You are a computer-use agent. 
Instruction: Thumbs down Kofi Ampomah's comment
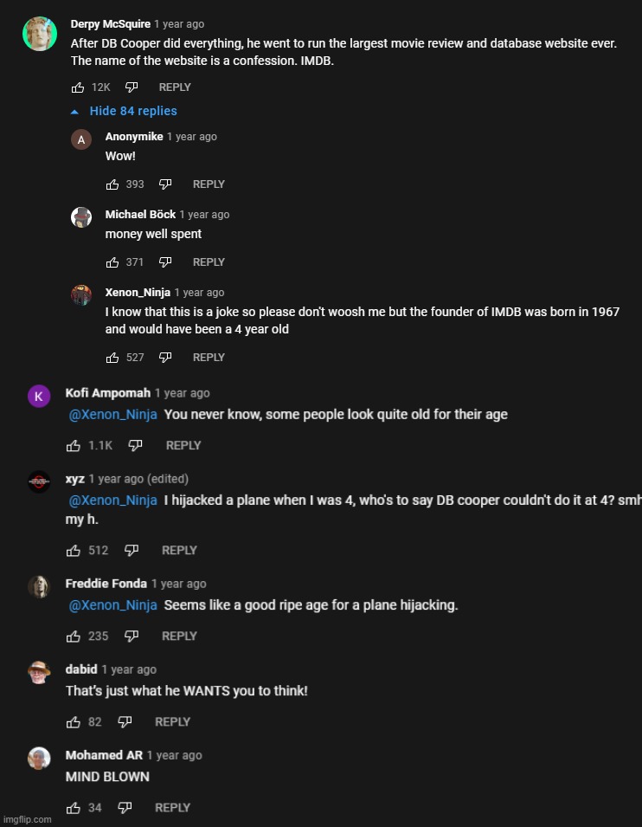point(135,446)
